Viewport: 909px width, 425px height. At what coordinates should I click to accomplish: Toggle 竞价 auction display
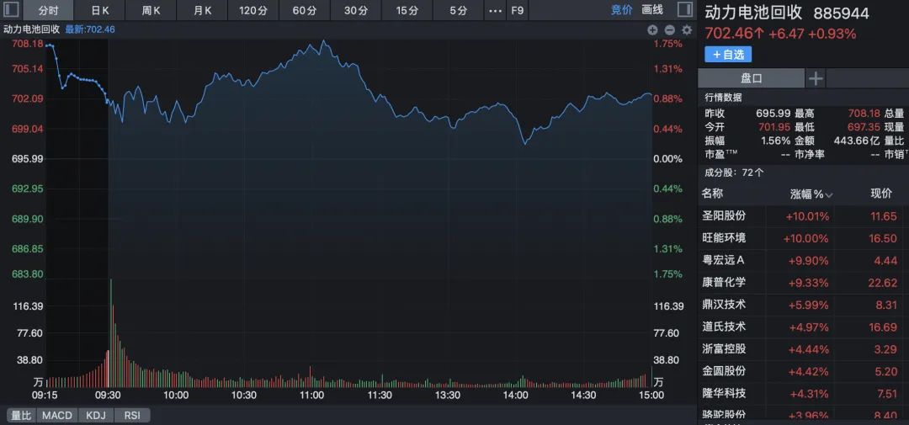621,10
